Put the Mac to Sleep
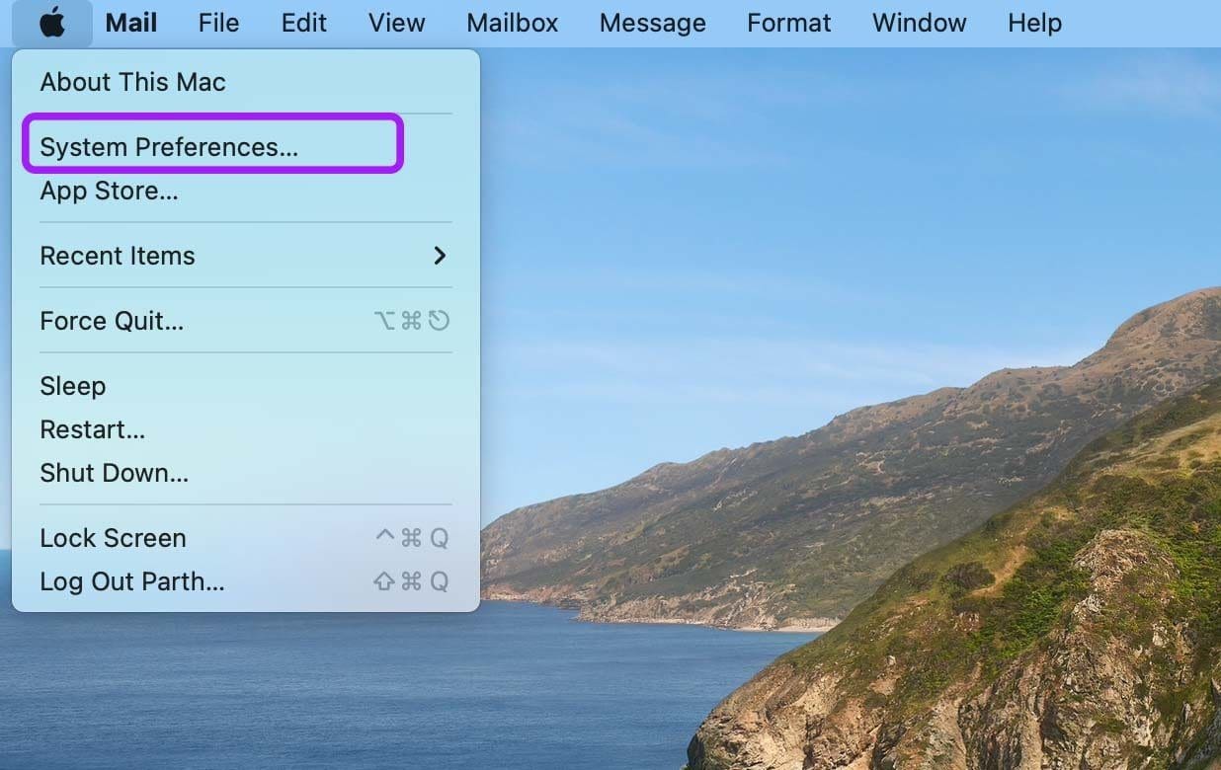Screen dimensions: 1221x770 [246, 386]
